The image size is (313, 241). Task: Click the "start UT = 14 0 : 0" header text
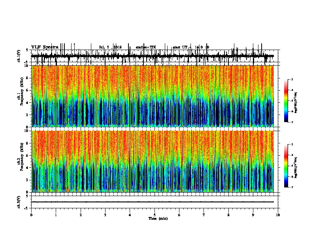191,47
